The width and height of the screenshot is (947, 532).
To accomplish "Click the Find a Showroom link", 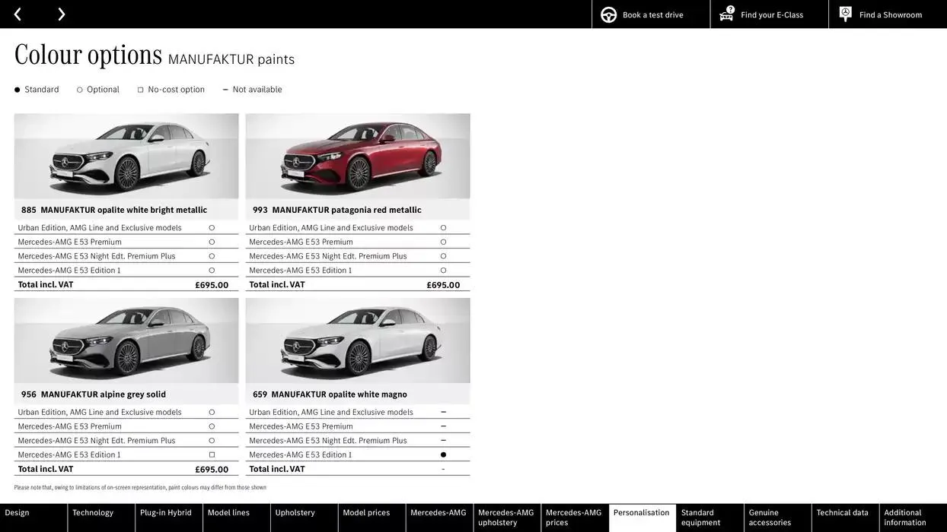I will pyautogui.click(x=891, y=13).
